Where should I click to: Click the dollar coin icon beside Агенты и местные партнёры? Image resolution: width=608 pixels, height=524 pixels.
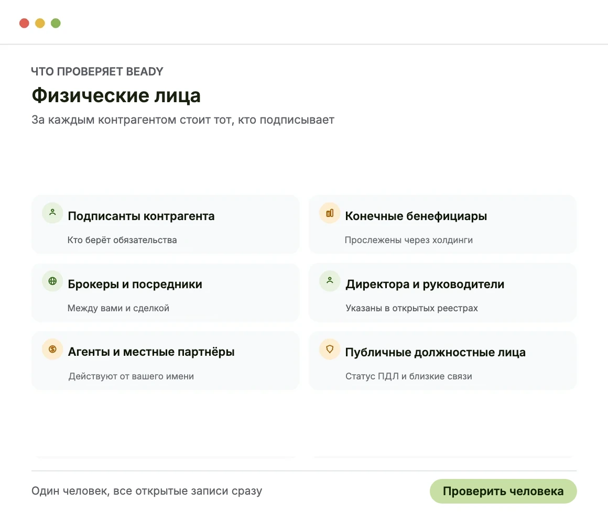pyautogui.click(x=52, y=349)
